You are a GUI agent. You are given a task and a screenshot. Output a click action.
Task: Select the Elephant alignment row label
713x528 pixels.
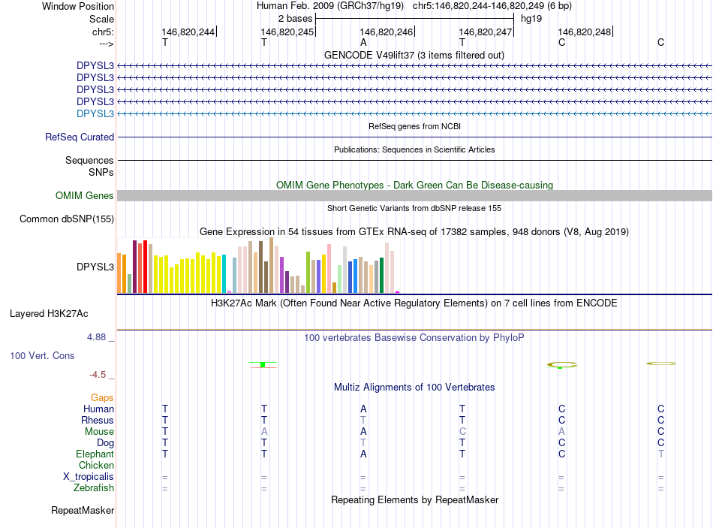(95, 454)
